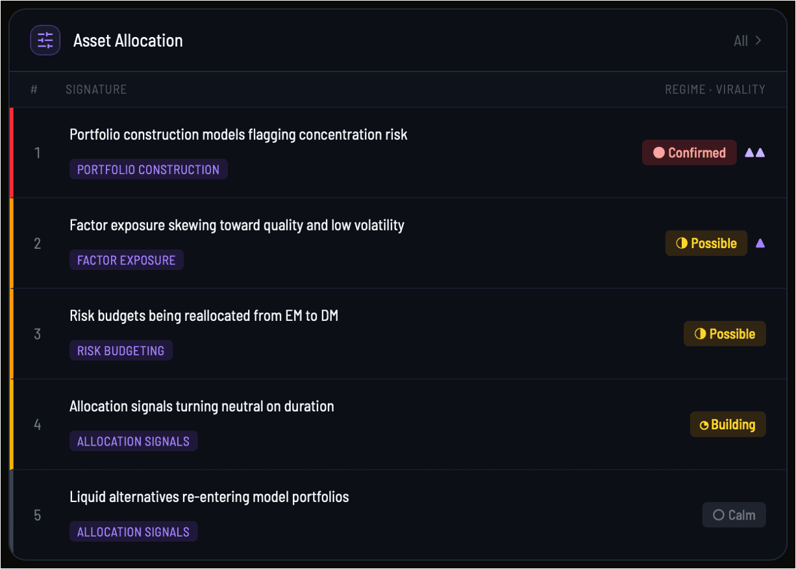
Task: Open the risk budgets EM to DM signature
Action: pos(204,316)
